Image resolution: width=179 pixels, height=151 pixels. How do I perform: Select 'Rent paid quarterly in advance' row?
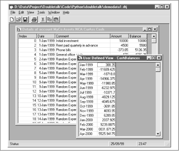(x=83, y=45)
